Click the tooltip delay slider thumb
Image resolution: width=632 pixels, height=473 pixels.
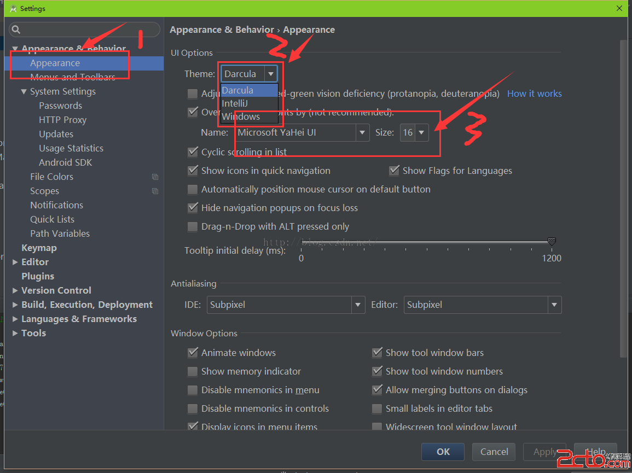(x=552, y=241)
